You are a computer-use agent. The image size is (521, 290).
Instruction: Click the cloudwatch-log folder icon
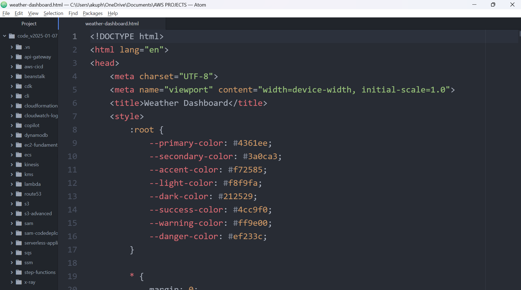(x=19, y=116)
